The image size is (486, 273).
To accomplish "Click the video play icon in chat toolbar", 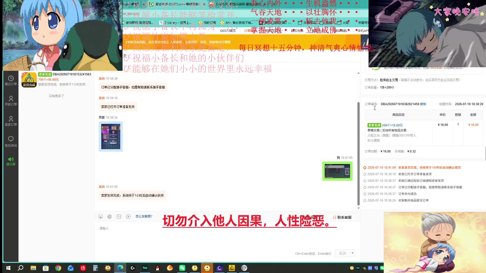I will tap(128, 217).
